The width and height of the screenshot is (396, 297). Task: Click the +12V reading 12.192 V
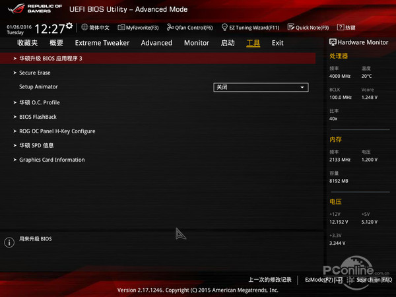[x=339, y=222]
